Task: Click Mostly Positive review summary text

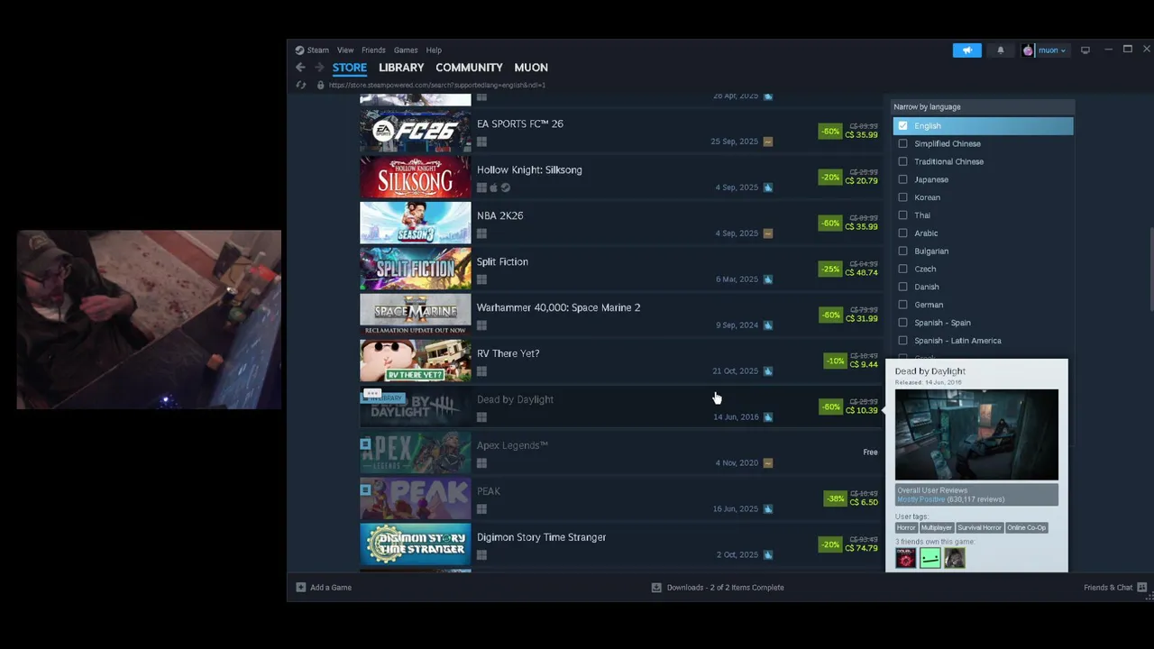Action: (920, 499)
